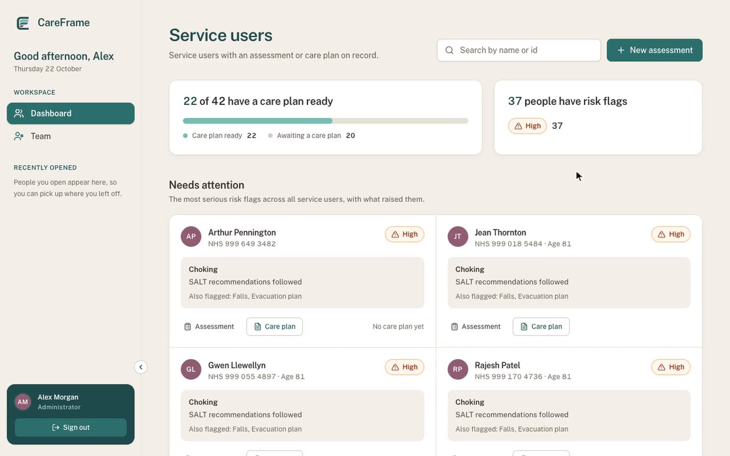Open Rajesh Patel's name
The image size is (730, 456).
[497, 365]
